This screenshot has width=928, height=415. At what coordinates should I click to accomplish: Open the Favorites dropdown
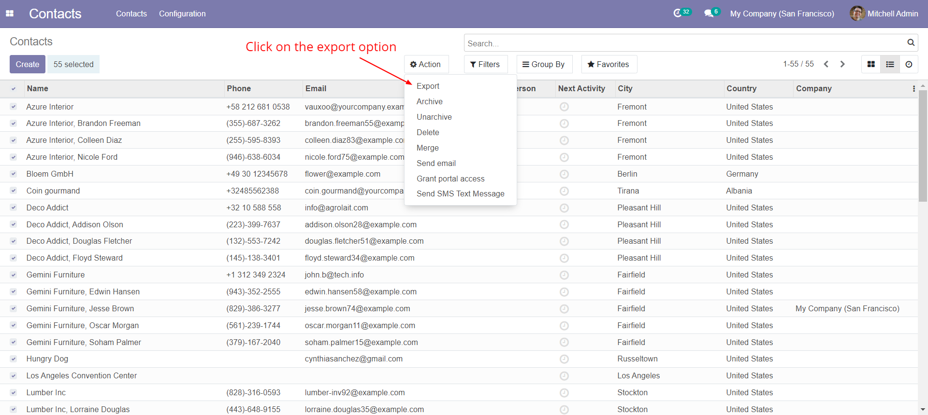coord(609,64)
